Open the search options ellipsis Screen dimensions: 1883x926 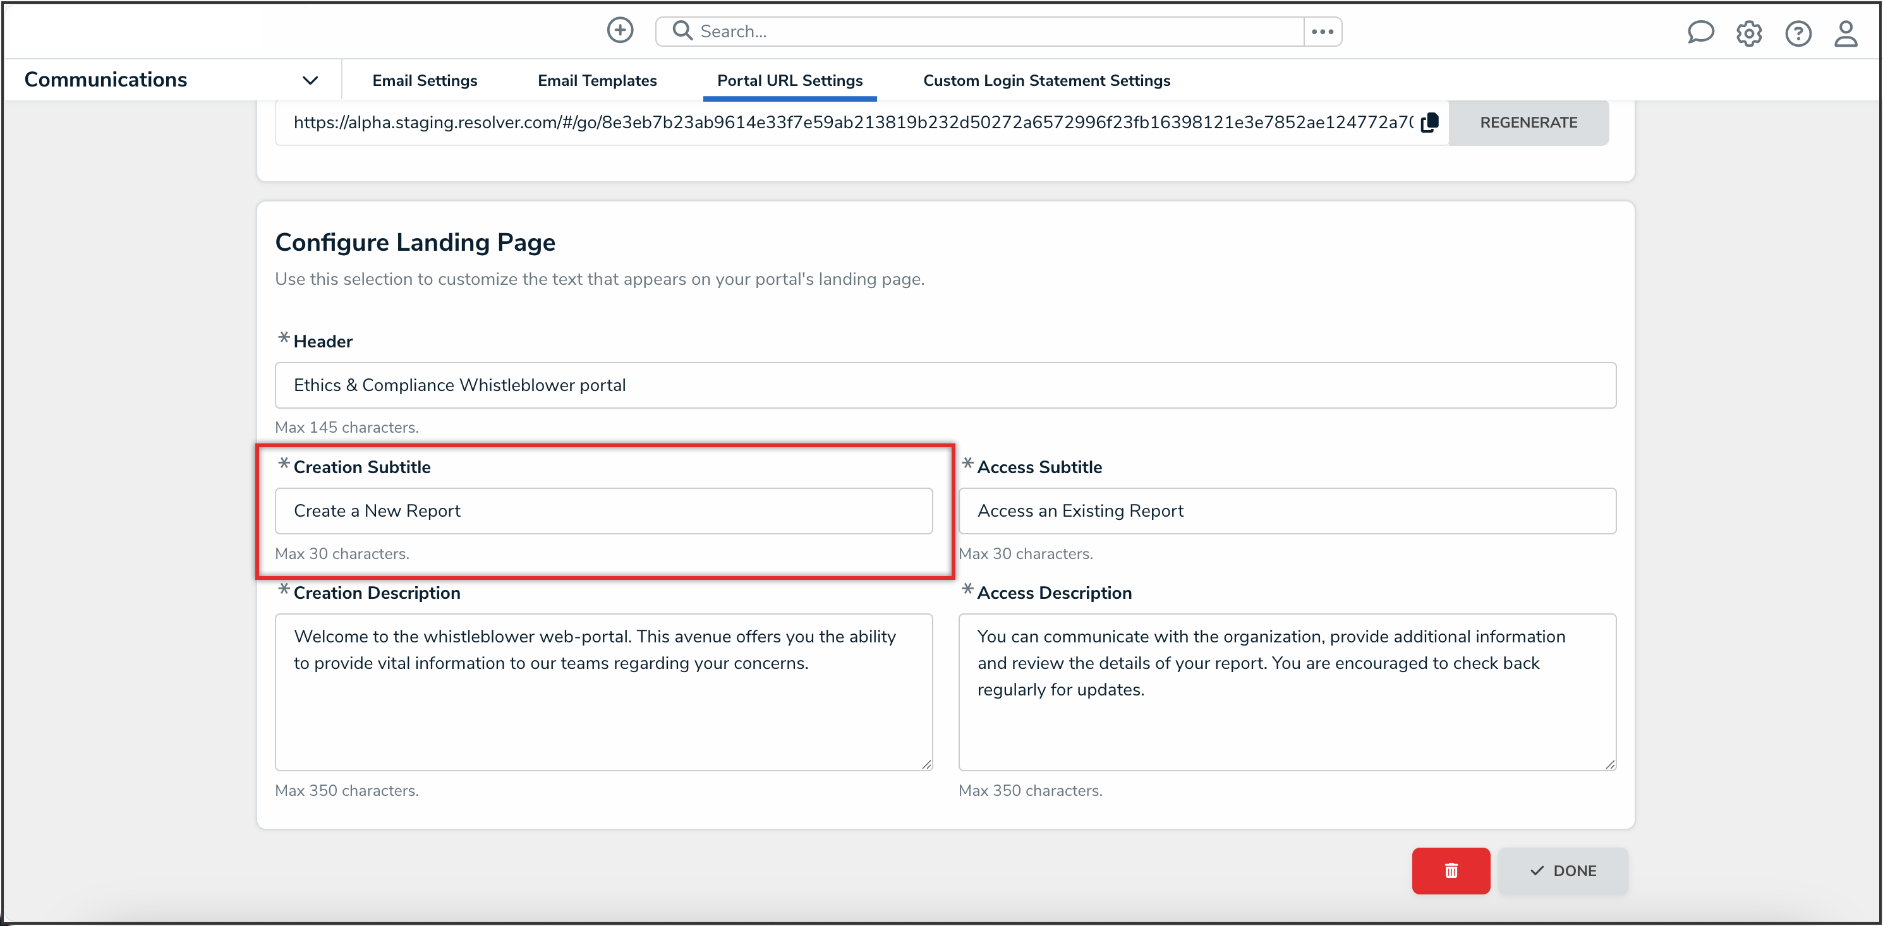coord(1323,32)
